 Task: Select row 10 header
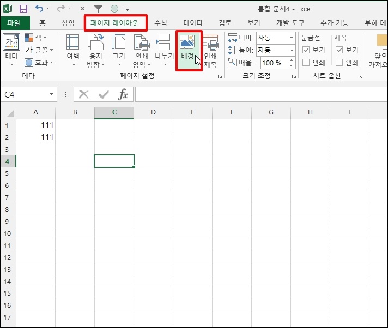tap(8, 233)
